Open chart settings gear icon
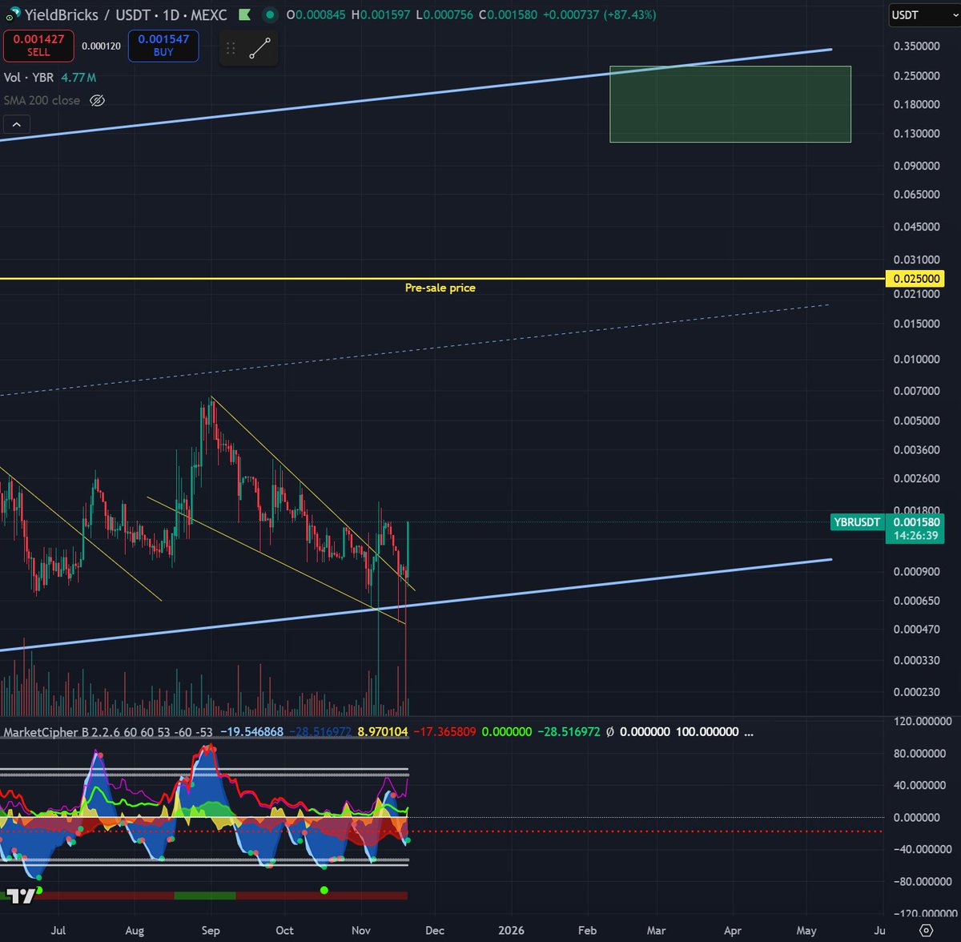Image resolution: width=961 pixels, height=942 pixels. (x=926, y=930)
